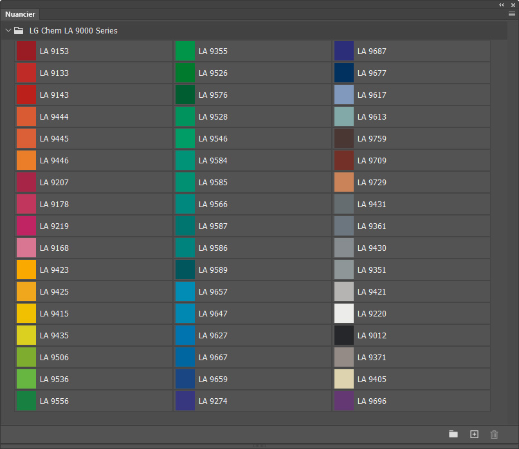Choose the LA 9536 light green swatch
The height and width of the screenshot is (449, 519).
[26, 379]
